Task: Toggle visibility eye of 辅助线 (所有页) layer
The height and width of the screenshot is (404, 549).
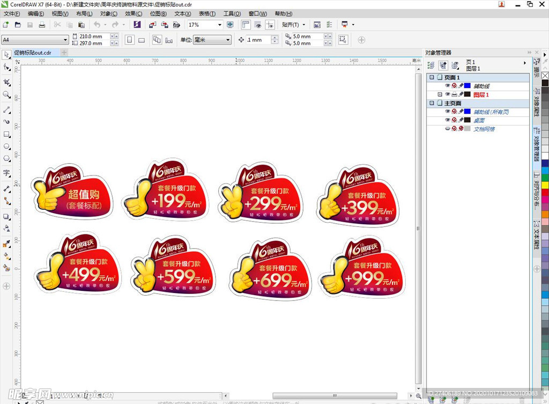Action: (x=448, y=112)
